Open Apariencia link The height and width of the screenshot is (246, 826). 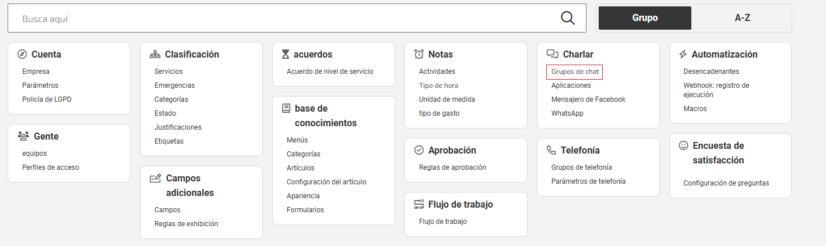pyautogui.click(x=303, y=196)
